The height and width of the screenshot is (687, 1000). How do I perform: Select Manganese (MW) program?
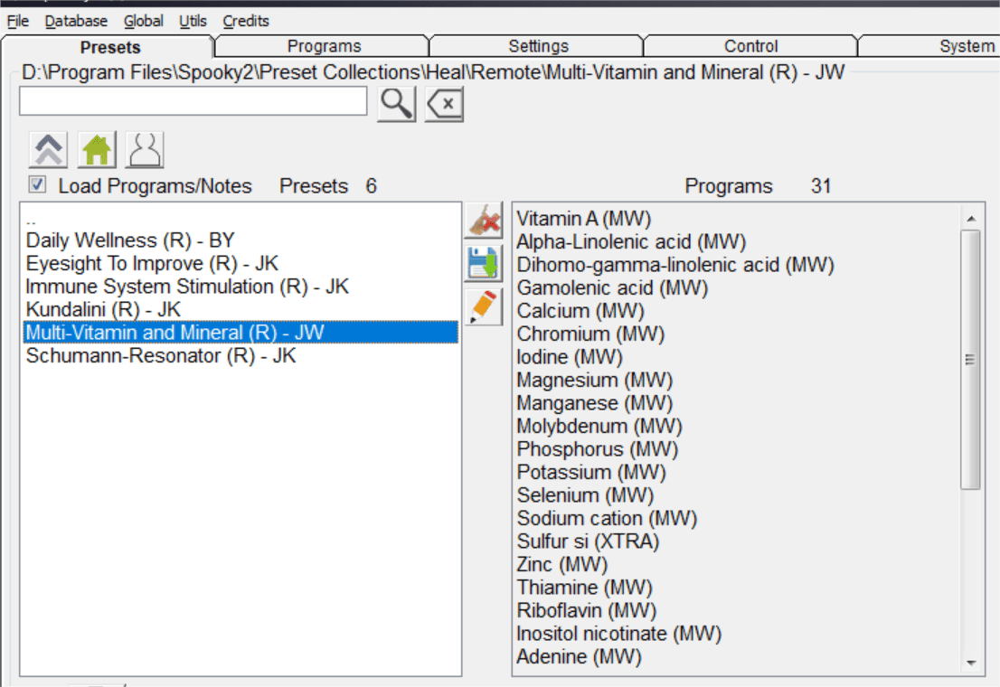737,403
